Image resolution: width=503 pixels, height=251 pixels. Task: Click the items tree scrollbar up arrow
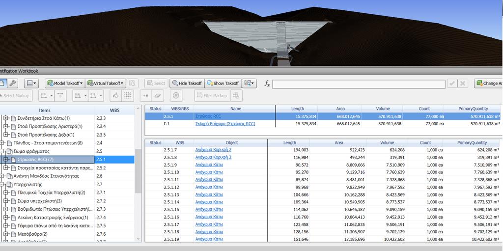[x=138, y=109]
